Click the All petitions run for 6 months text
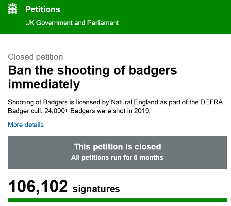Screen dimensions: 231x206 pyautogui.click(x=117, y=157)
